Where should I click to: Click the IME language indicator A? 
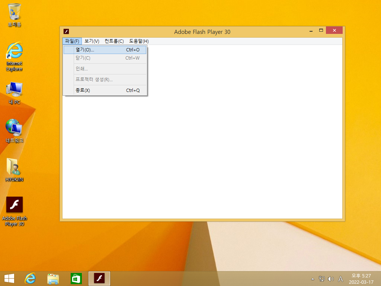coord(340,279)
